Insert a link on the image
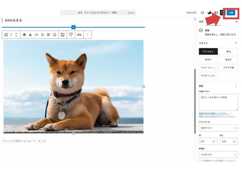This screenshot has height=169, width=242. 36,35
